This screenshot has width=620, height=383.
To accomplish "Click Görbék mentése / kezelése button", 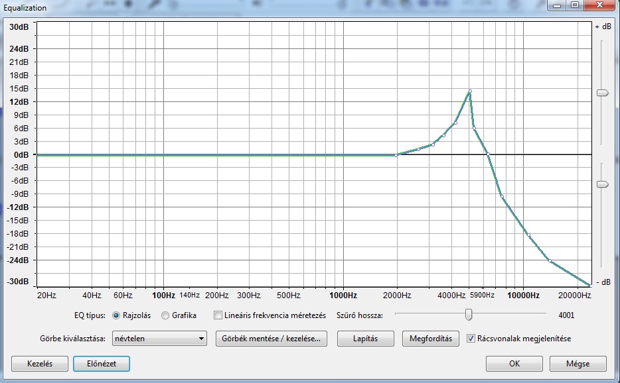I will [x=271, y=339].
